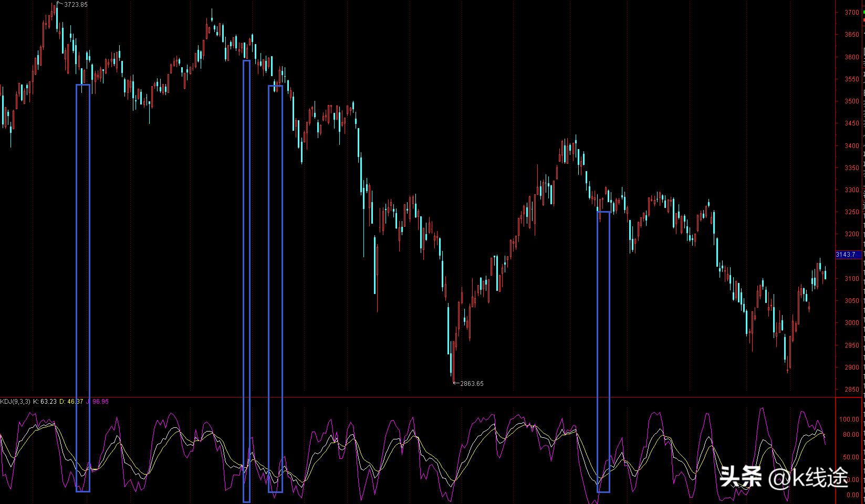Viewport: 865px width, 504px height.
Task: Click the 2900 price axis label
Action: tap(852, 367)
